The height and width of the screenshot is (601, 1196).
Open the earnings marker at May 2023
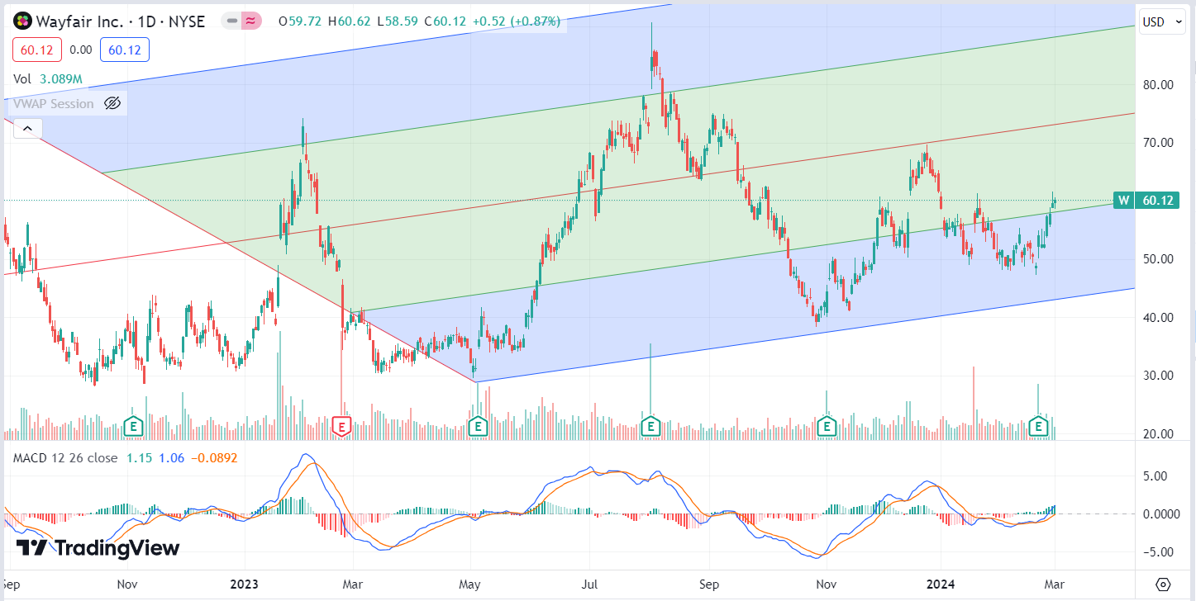coord(477,426)
